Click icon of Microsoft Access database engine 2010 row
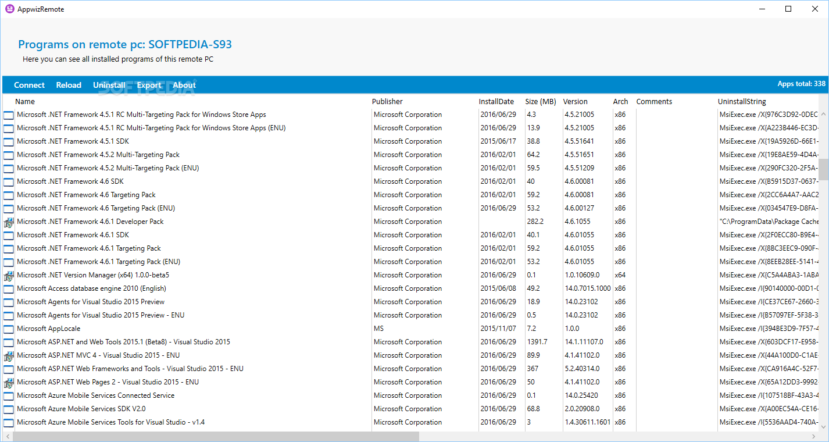829x442 pixels. pyautogui.click(x=9, y=288)
